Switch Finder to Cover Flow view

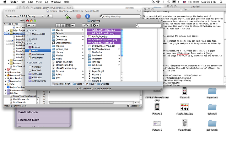pyautogui.click(x=73, y=25)
